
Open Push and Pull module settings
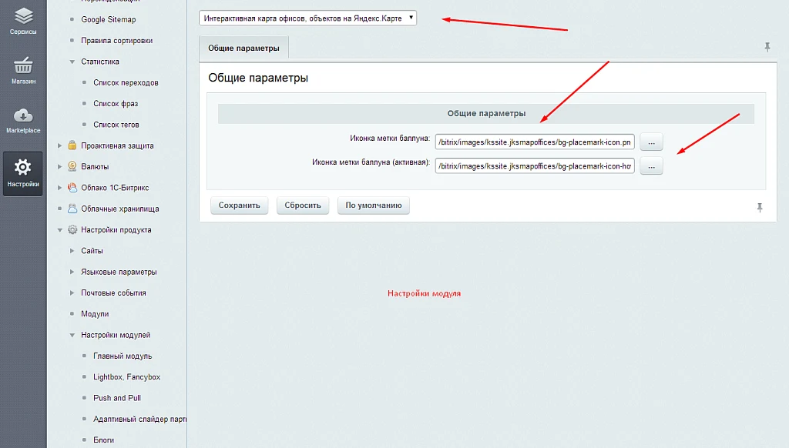tap(117, 398)
